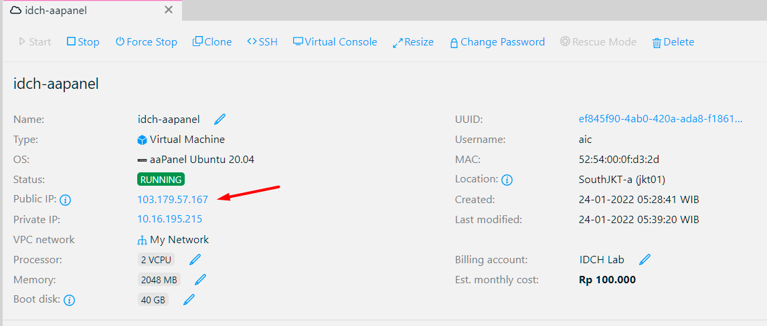This screenshot has width=767, height=326.
Task: Click the pencil icon beside 2048 MB memory
Action: [x=200, y=279]
